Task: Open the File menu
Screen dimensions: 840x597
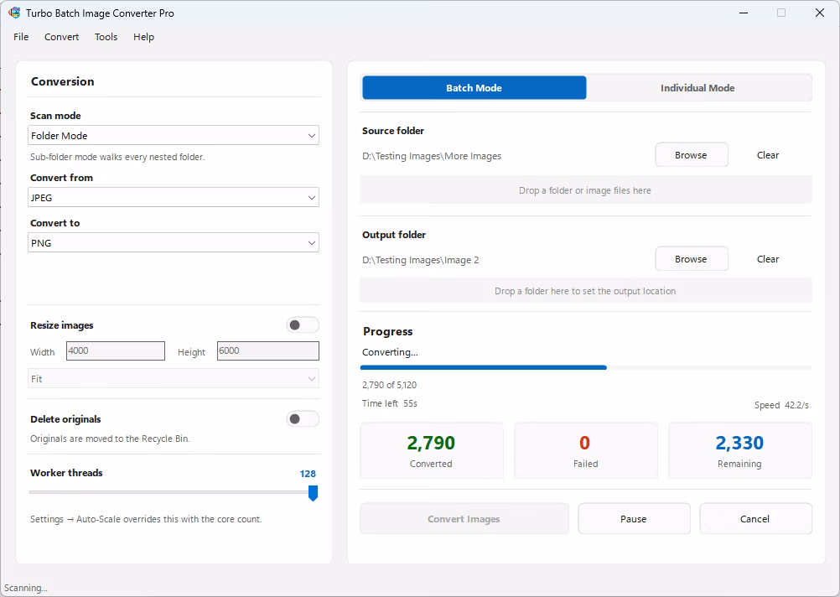Action: [x=22, y=37]
